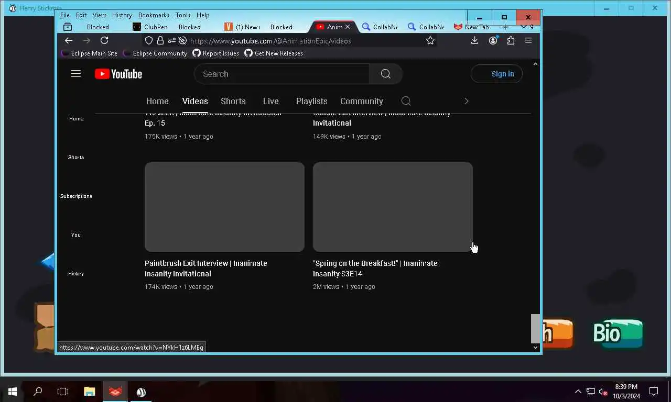Image resolution: width=671 pixels, height=402 pixels.
Task: Open the Windows Start menu
Action: [13, 392]
